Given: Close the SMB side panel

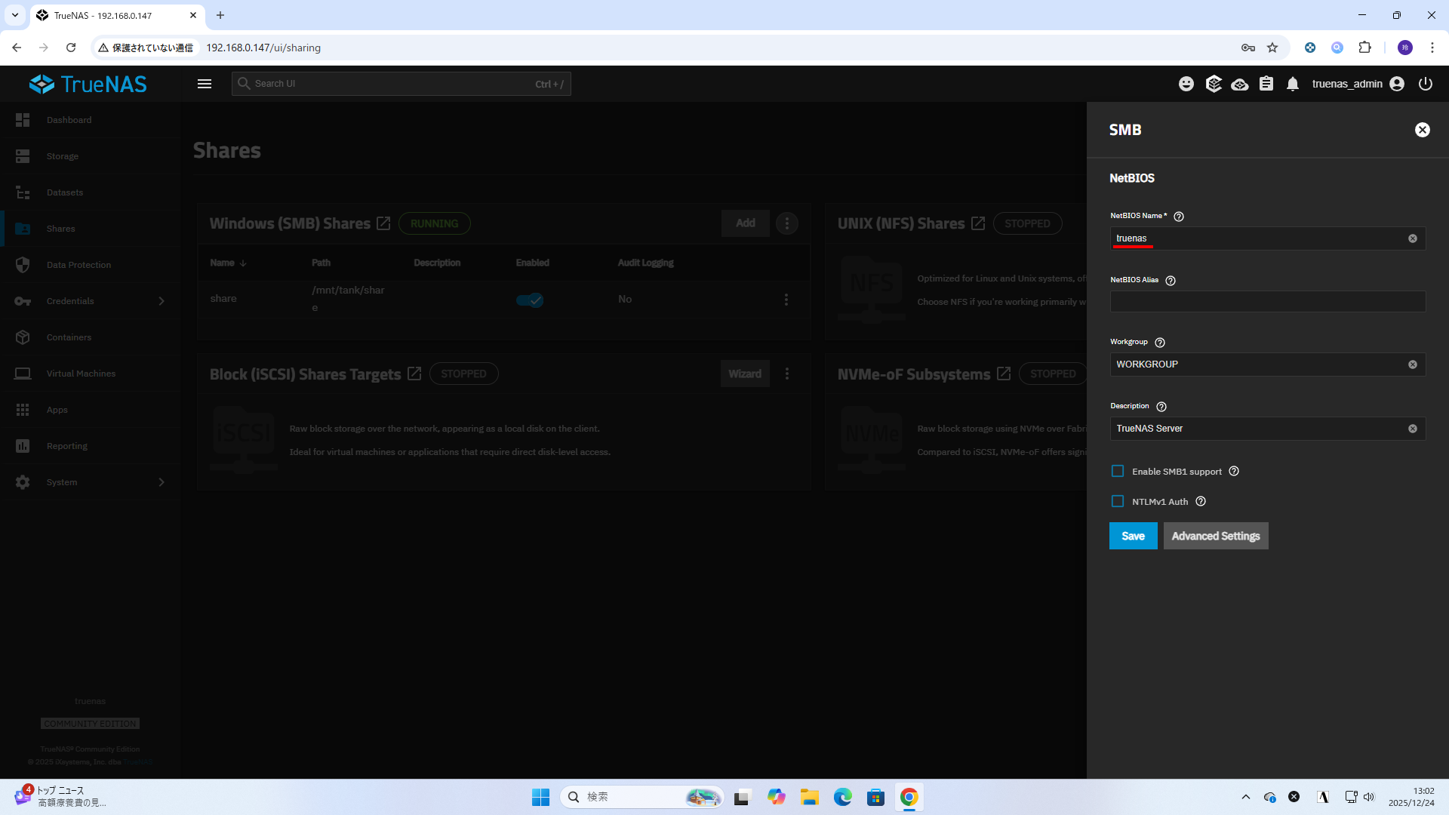Looking at the screenshot, I should tap(1422, 130).
